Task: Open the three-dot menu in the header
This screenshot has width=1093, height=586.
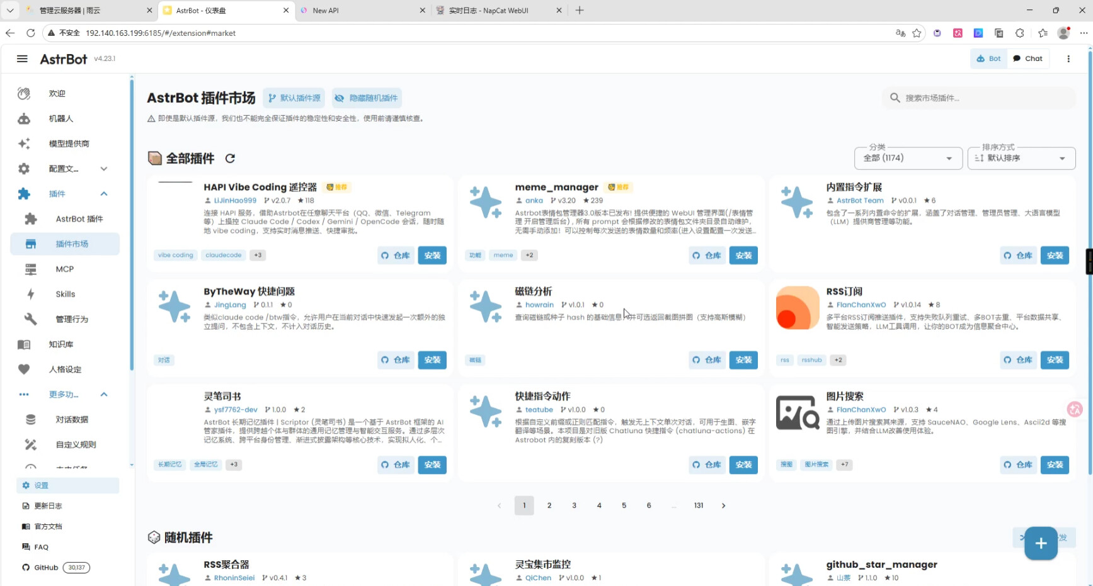Action: pyautogui.click(x=1068, y=59)
